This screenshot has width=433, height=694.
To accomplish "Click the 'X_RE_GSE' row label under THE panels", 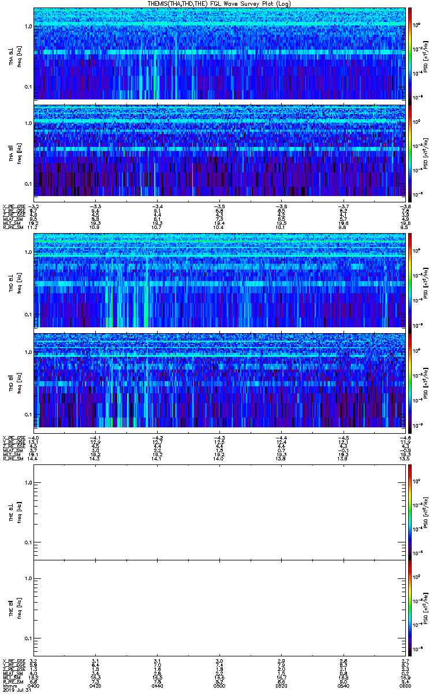I will (13, 660).
